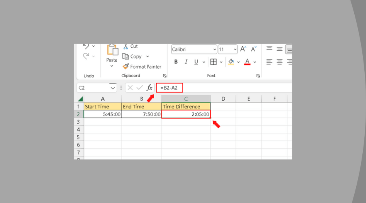The height and width of the screenshot is (203, 366).
Task: Open the Font settings dialog launcher
Action: click(x=258, y=76)
